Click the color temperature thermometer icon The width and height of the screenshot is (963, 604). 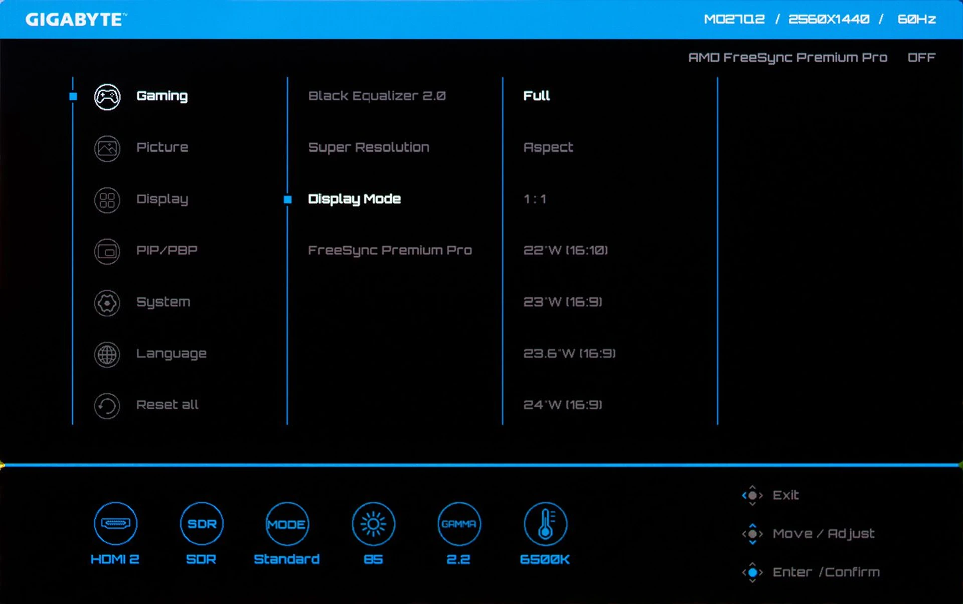pyautogui.click(x=545, y=523)
